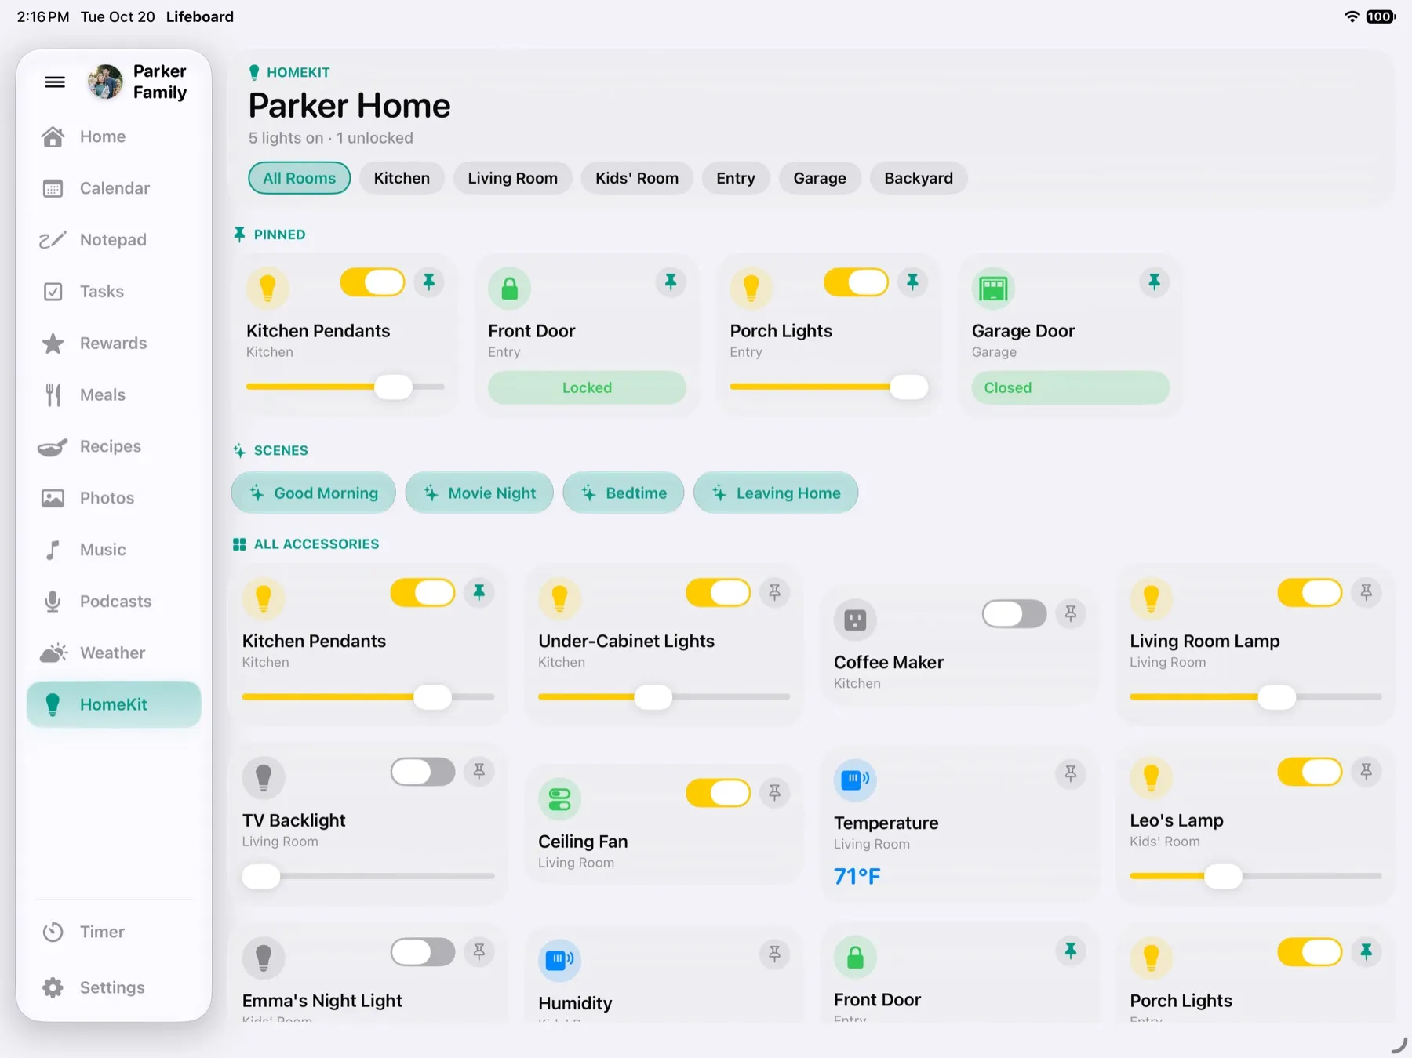The width and height of the screenshot is (1412, 1058).
Task: Click the Parker Family profile photo
Action: coord(105,82)
